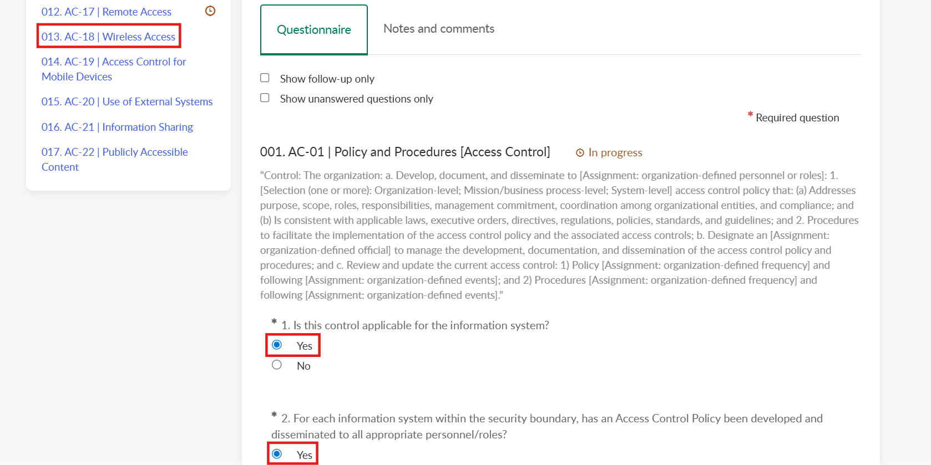Image resolution: width=931 pixels, height=465 pixels.
Task: Open 013. AC-18 Wireless Access
Action: [109, 37]
